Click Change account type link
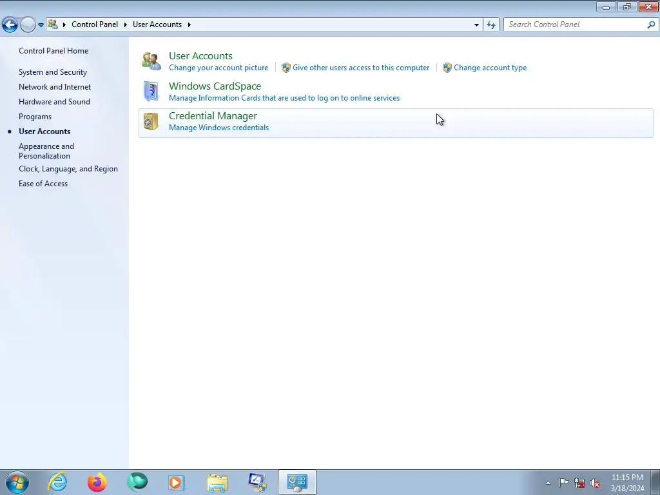Viewport: 660px width, 495px height. (490, 68)
